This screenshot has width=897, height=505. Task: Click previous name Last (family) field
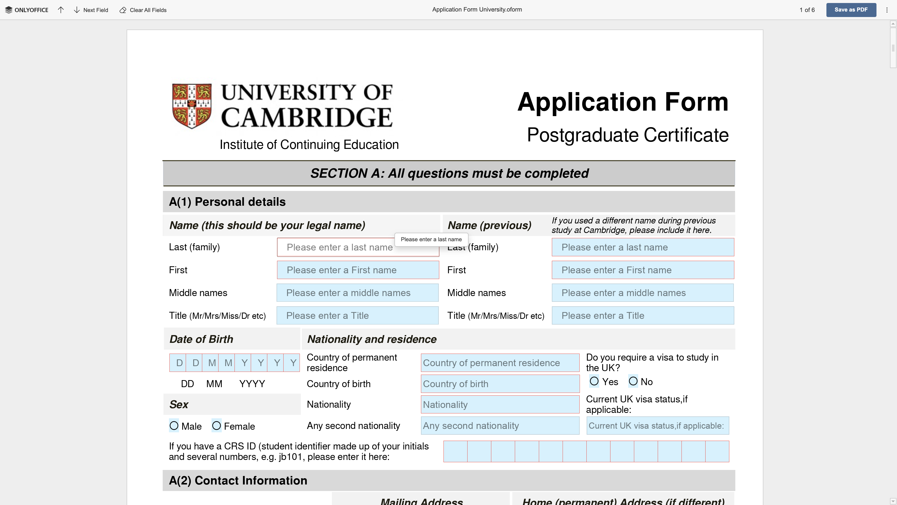[643, 247]
